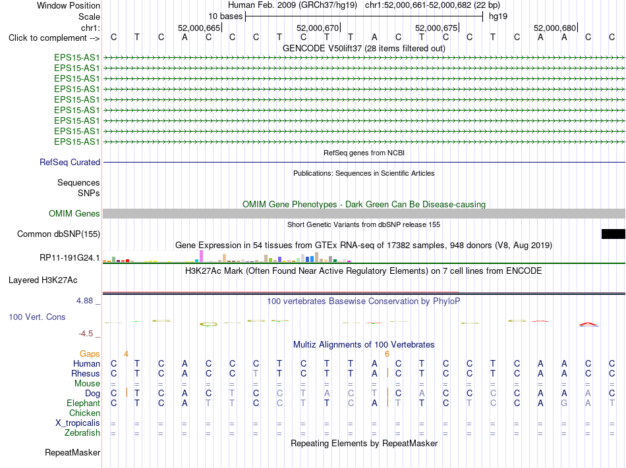Select the Zebrafish alignment row label
This screenshot has width=626, height=468.
click(x=82, y=432)
